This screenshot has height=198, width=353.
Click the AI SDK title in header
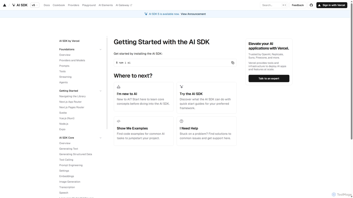click(x=22, y=5)
